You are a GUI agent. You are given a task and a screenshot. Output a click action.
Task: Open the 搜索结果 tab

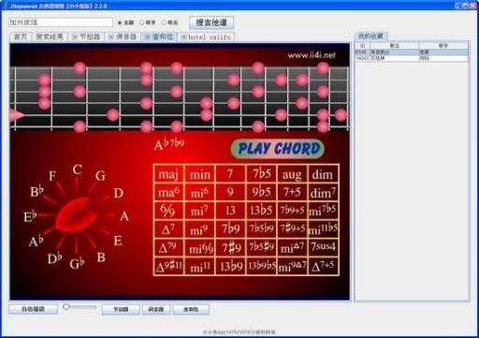[x=50, y=37]
